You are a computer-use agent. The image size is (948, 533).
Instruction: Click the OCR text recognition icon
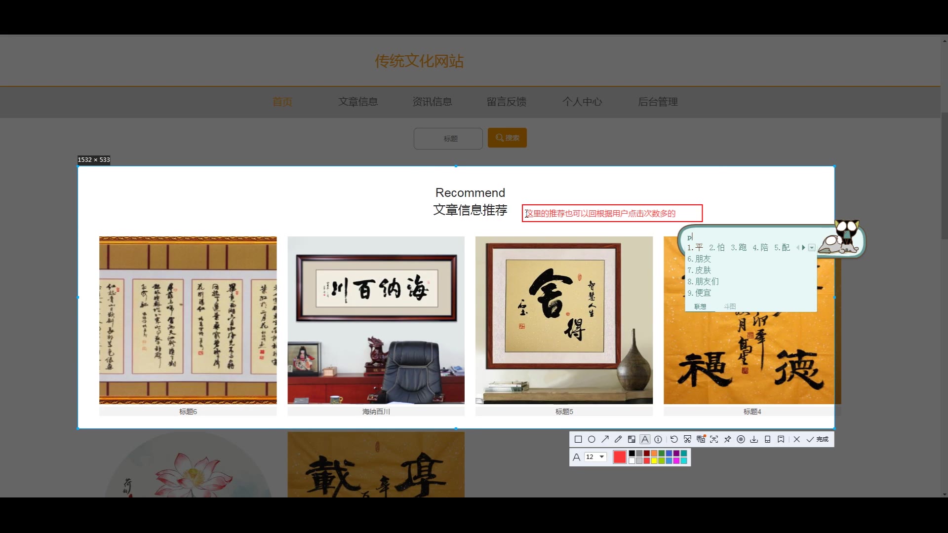tap(714, 439)
